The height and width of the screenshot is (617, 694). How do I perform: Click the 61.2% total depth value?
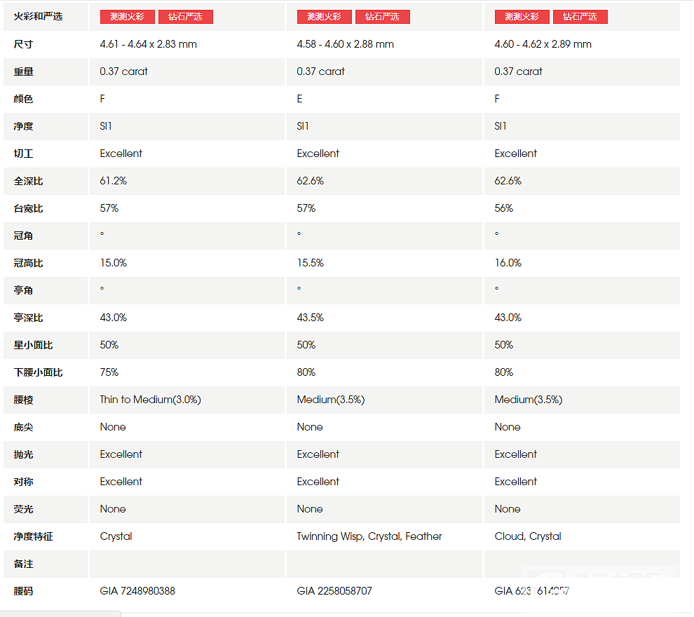(x=114, y=181)
